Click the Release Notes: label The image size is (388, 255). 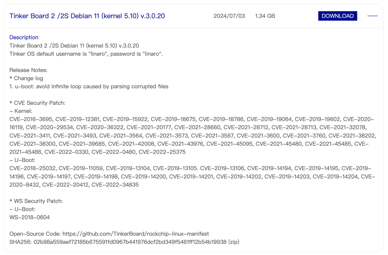click(28, 70)
